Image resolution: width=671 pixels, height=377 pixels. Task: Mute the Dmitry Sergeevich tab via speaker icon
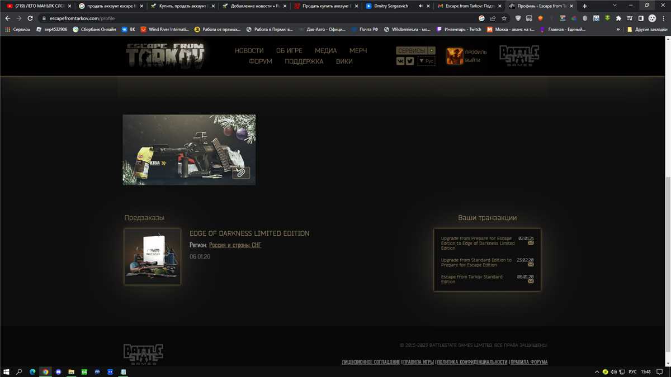coord(420,6)
